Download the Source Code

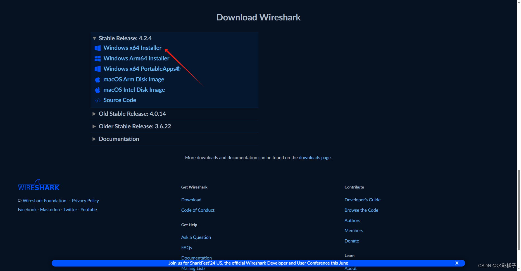click(120, 100)
